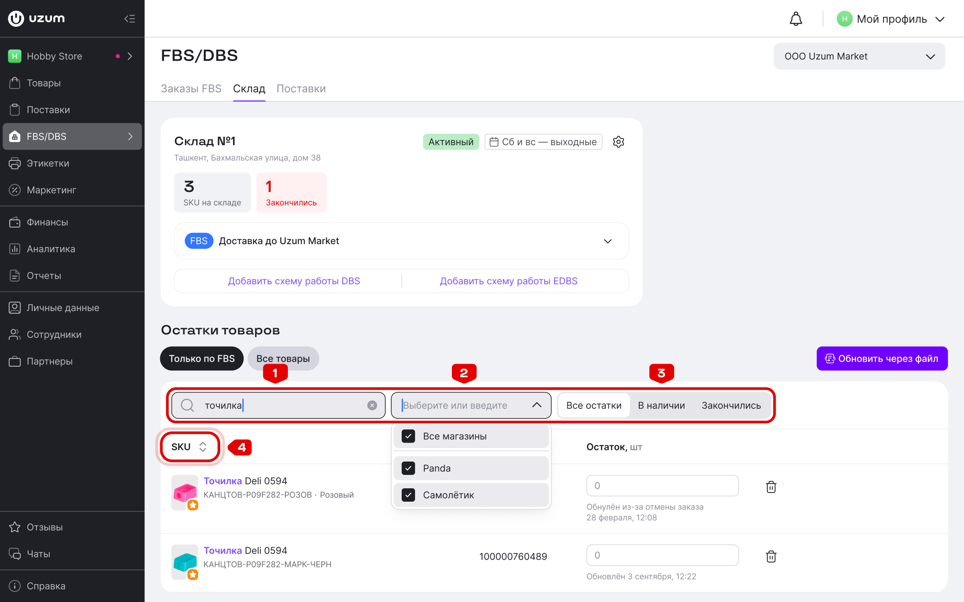Open warehouse settings gear icon
This screenshot has width=964, height=602.
(x=618, y=142)
